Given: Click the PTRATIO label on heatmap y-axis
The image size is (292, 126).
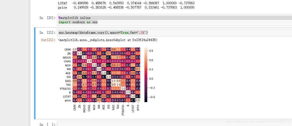Looking at the screenshot, I should (x=65, y=89).
